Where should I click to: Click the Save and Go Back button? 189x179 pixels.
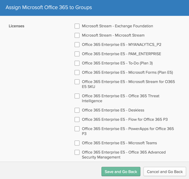(121, 172)
